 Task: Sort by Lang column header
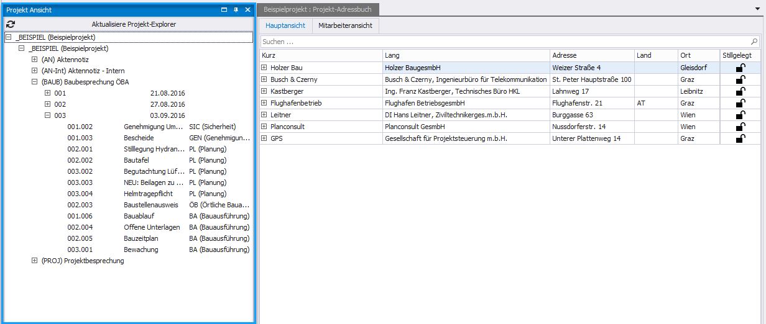tap(466, 55)
